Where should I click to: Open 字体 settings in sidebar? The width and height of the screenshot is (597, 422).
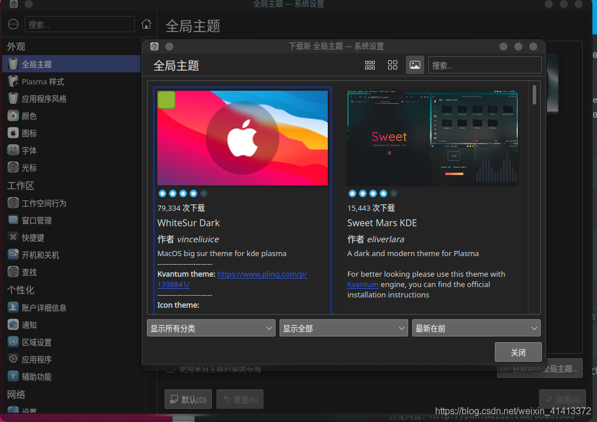click(72, 150)
